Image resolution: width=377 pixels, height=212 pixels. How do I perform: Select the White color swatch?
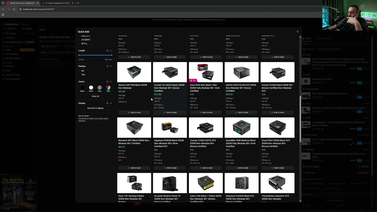[x=91, y=87]
